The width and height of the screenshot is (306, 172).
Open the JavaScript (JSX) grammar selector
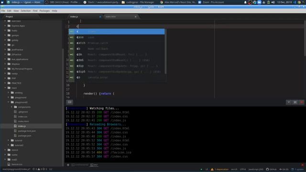click(256, 169)
